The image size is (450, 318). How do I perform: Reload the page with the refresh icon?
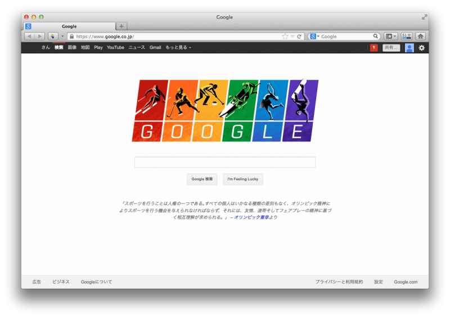click(x=299, y=37)
